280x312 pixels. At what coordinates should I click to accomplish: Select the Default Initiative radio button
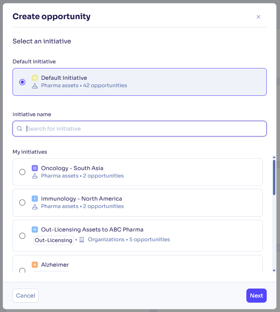[x=22, y=82]
